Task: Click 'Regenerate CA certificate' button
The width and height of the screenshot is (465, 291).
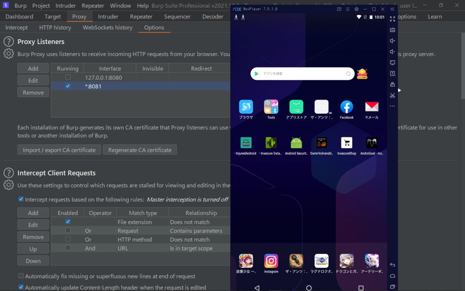Action: (140, 150)
